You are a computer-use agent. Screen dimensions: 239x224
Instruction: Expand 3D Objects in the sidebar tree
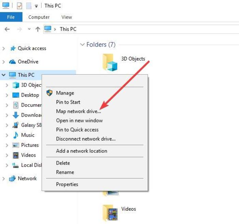click(x=7, y=85)
